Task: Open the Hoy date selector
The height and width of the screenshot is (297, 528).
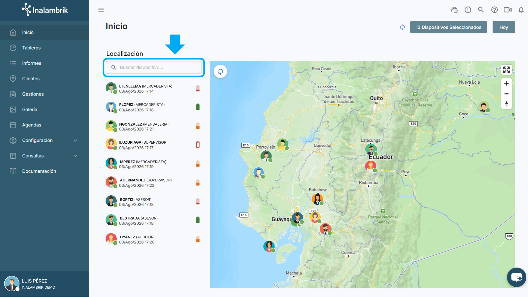Action: click(x=504, y=27)
